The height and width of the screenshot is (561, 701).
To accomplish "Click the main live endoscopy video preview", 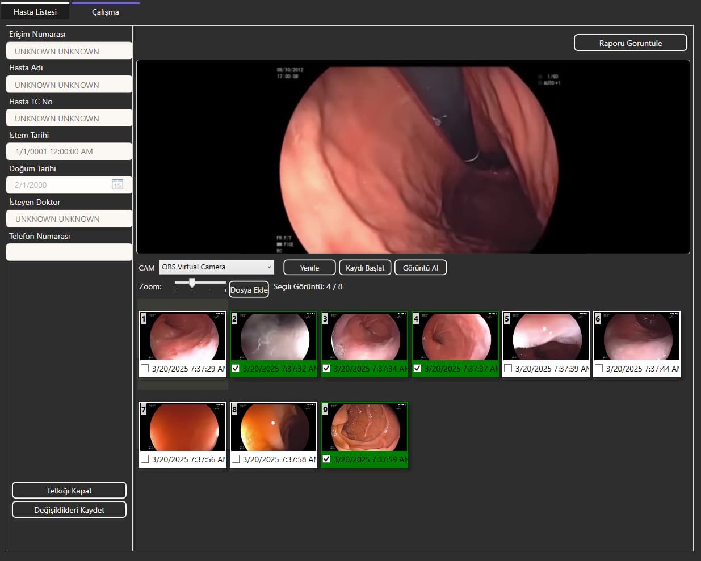I will pos(413,157).
